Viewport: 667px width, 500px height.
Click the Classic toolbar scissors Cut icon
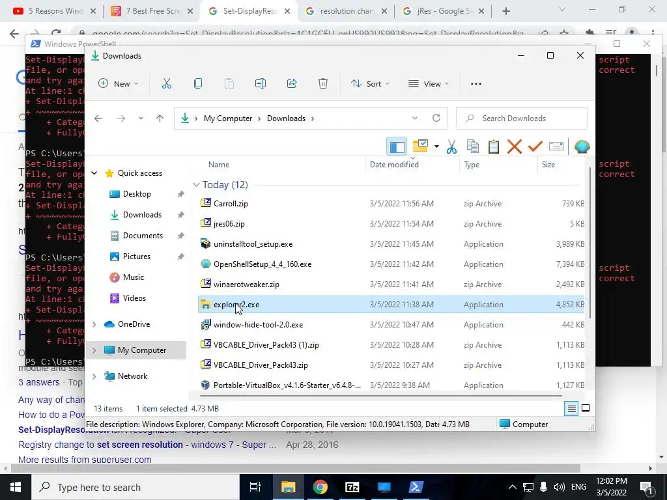[451, 146]
